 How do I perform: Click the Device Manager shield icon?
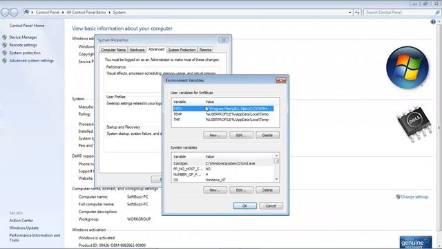5,37
